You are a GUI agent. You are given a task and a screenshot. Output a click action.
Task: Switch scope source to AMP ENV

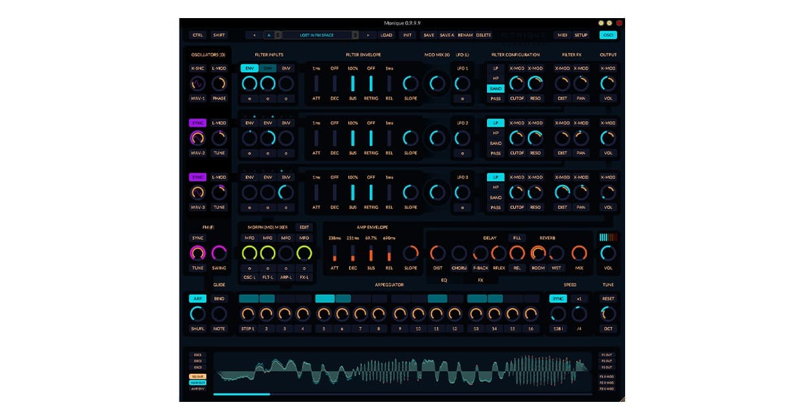point(198,389)
